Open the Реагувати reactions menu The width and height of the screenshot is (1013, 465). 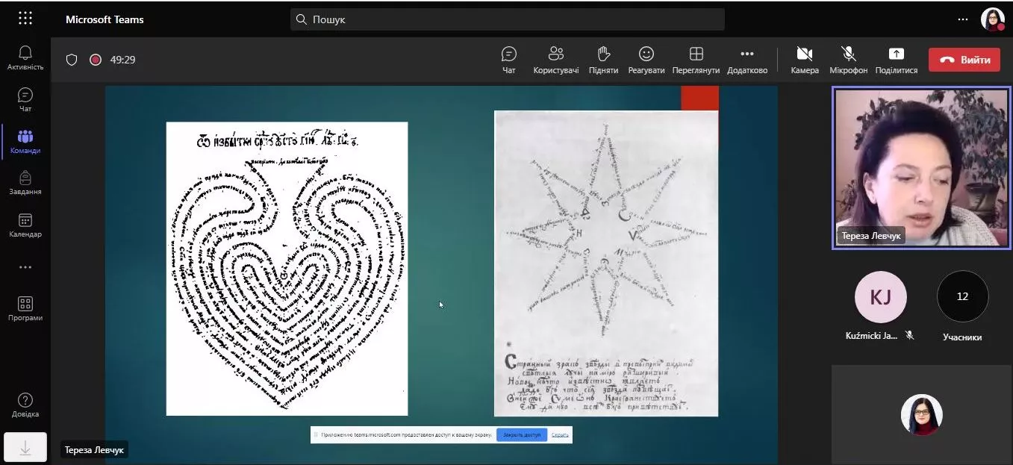pyautogui.click(x=646, y=60)
